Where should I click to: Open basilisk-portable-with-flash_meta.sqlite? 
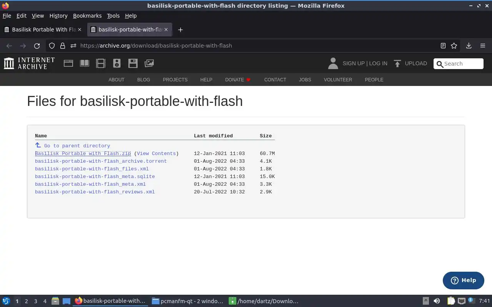point(95,177)
